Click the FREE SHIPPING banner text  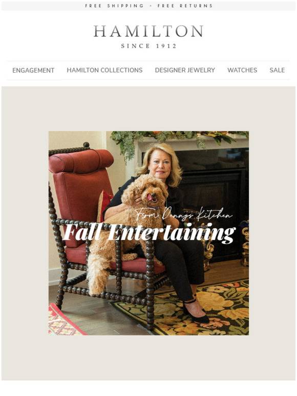coord(114,6)
